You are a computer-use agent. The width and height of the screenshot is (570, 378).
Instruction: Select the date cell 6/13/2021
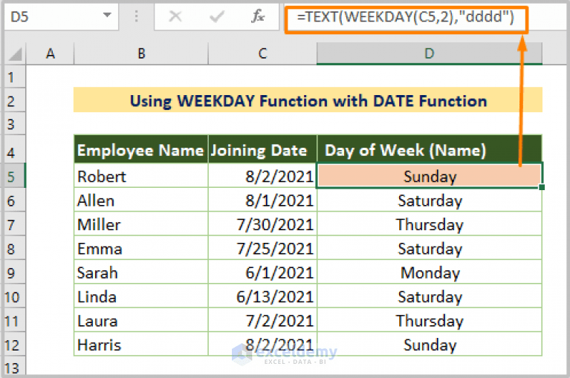262,296
